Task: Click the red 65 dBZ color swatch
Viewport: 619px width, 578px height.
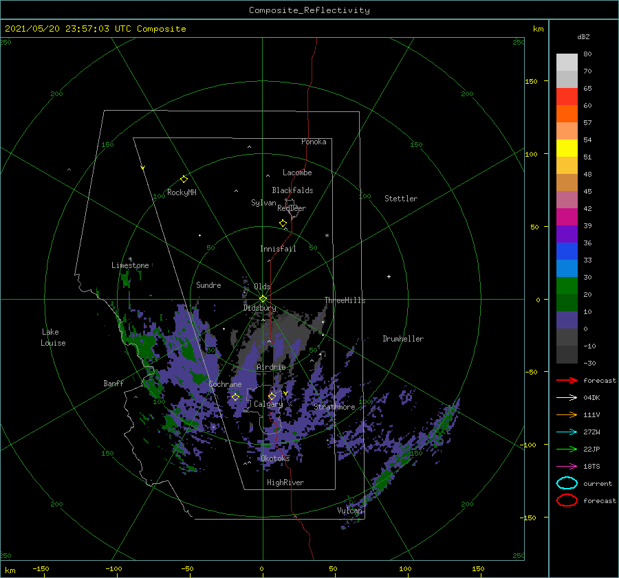Action: click(567, 97)
